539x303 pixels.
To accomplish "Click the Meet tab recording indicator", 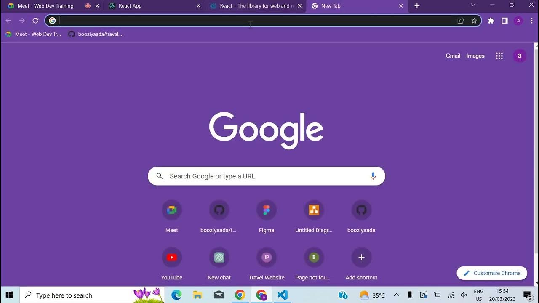I will (88, 6).
